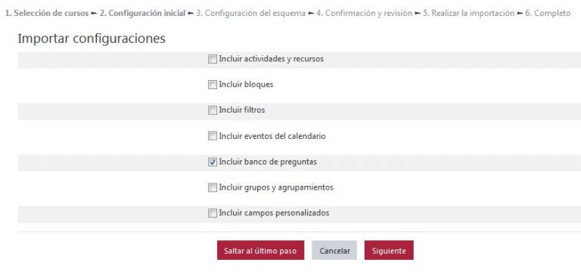Viewport: 581px width, 275px height.
Task: Click the 'Saltar al último paso' button
Action: 260,251
